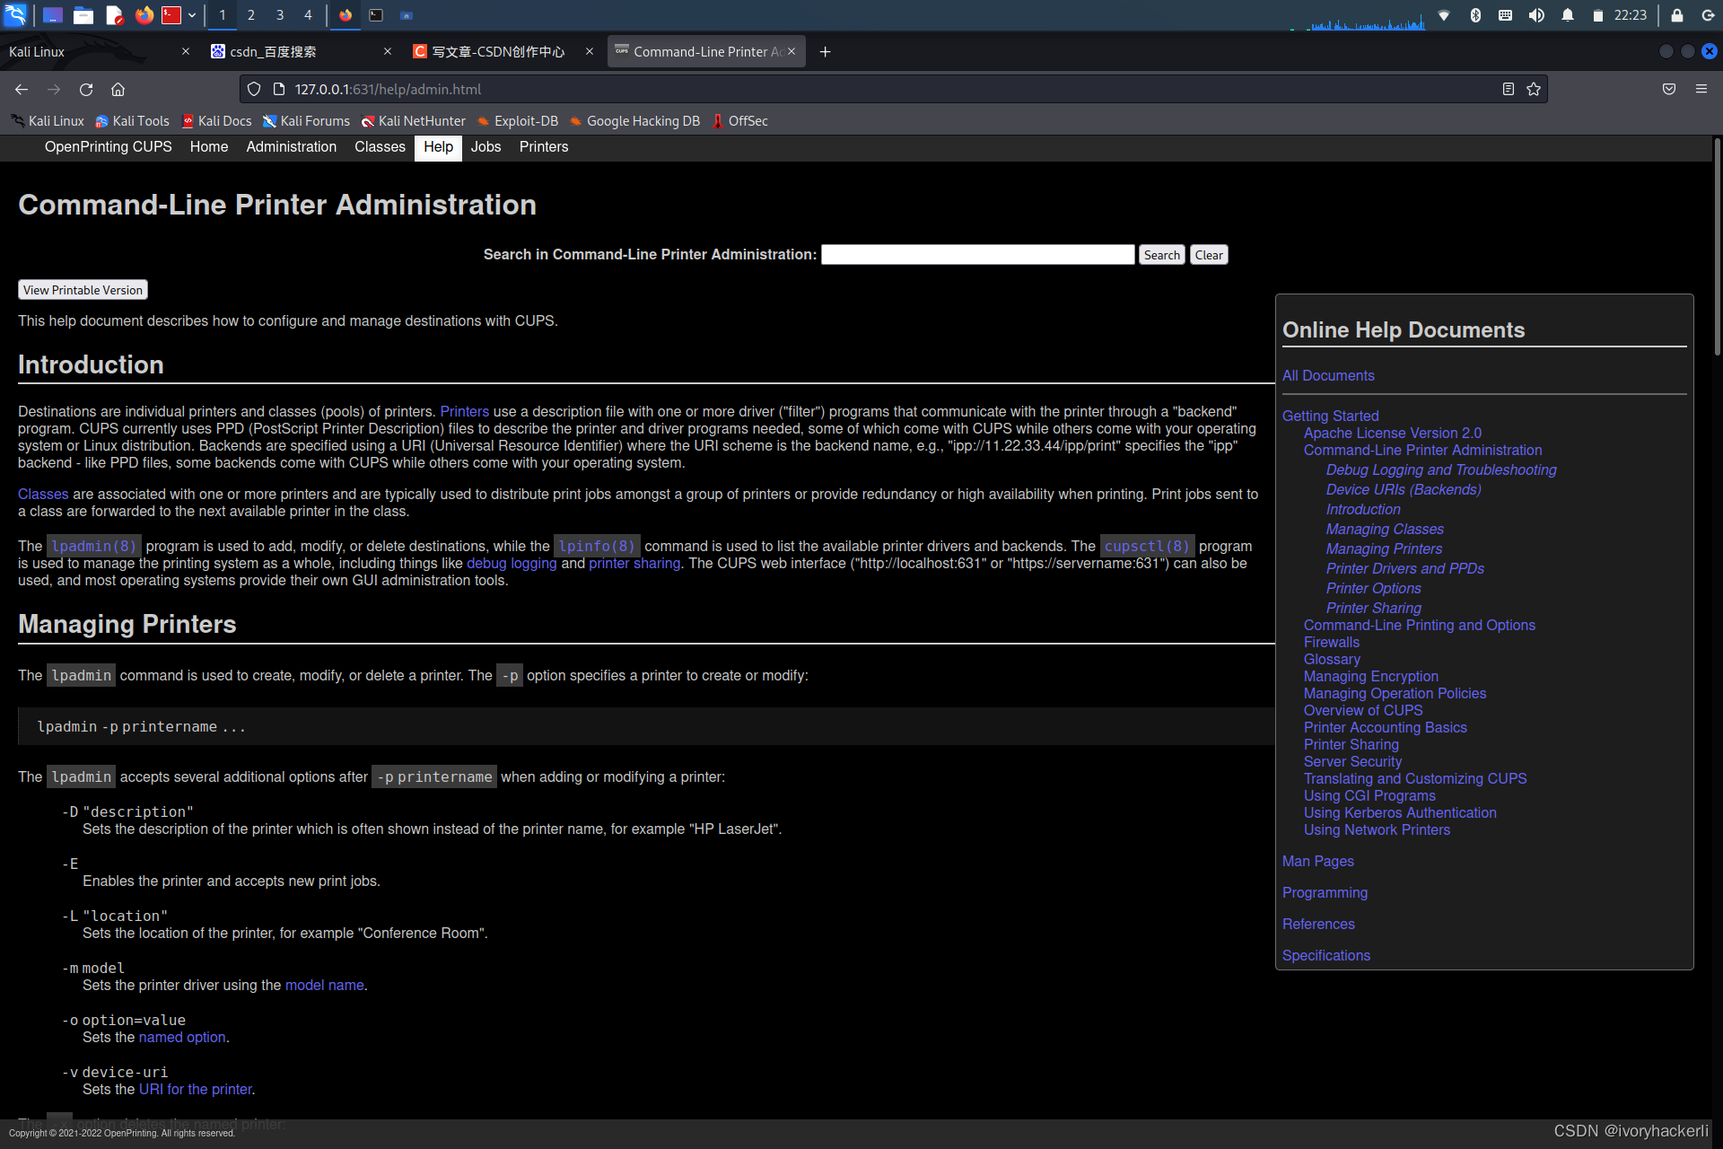1723x1149 pixels.
Task: Open the terminal launcher dropdown arrow in the taskbar
Action: [192, 15]
